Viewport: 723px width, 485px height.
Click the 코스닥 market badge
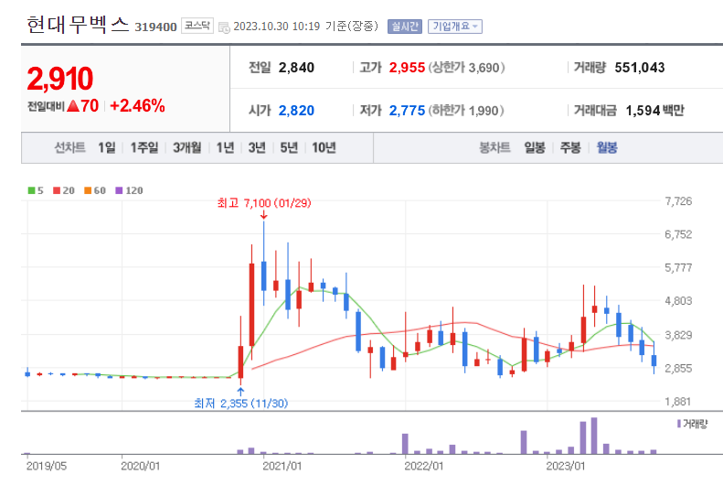197,26
